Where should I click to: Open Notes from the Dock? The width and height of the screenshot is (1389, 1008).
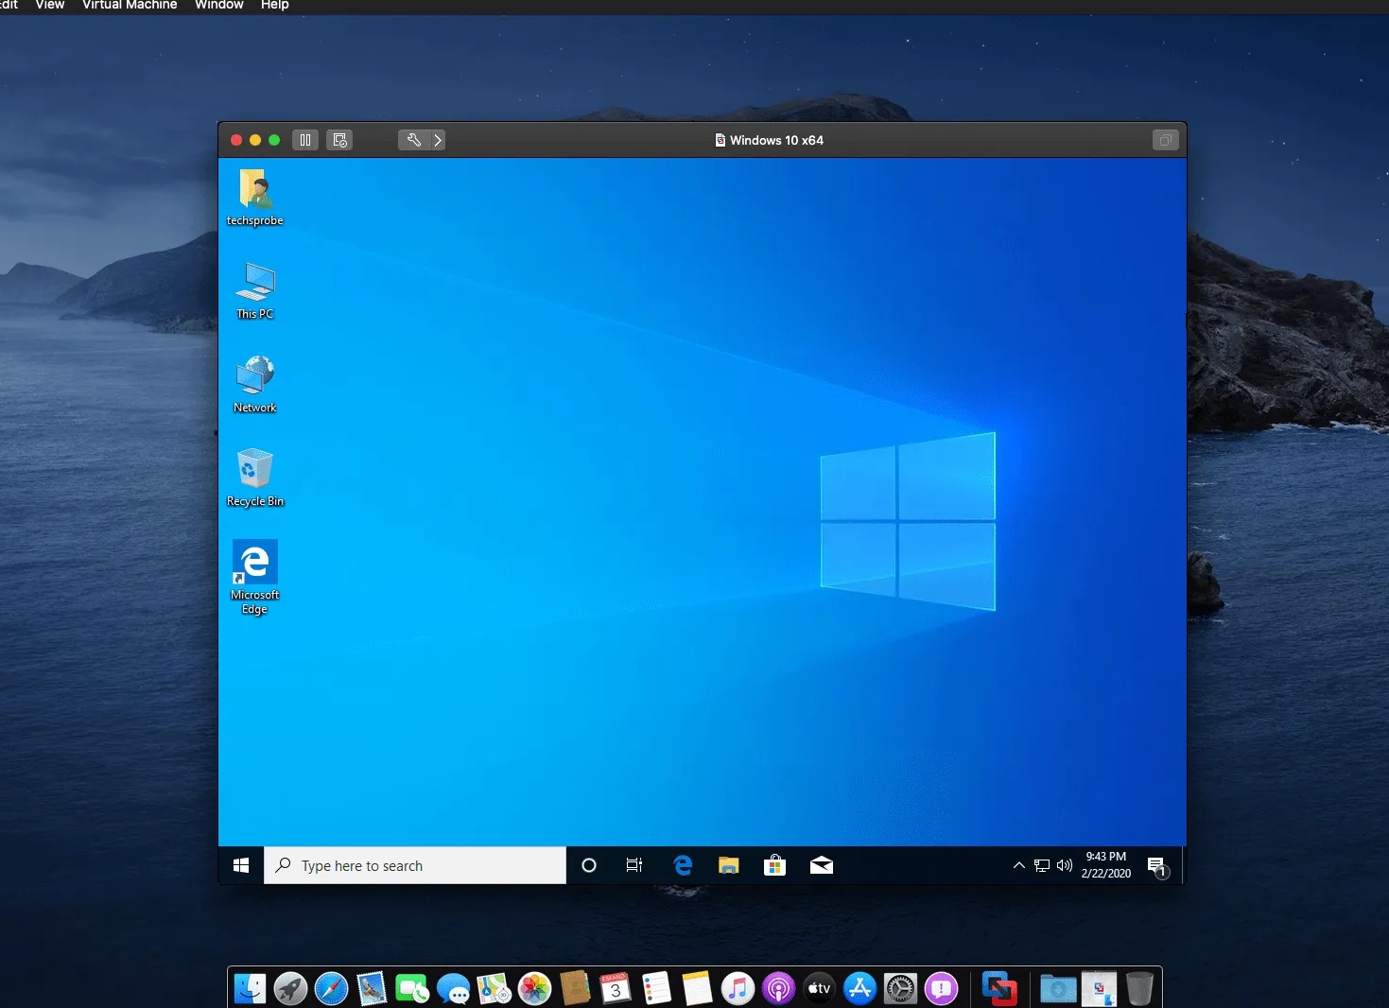click(697, 989)
